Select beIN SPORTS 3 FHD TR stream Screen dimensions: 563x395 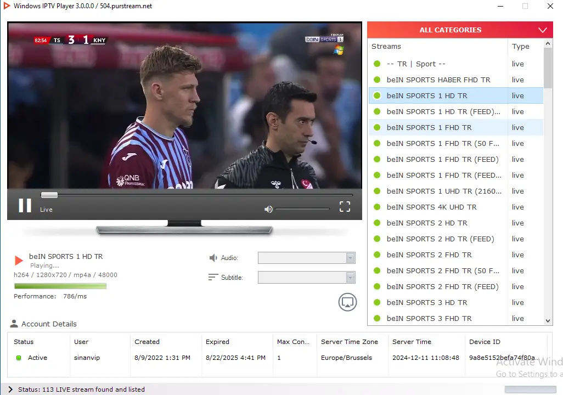456,318
